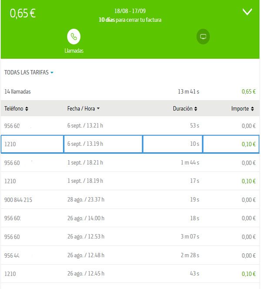Sort calls by Teléfono column

17,108
